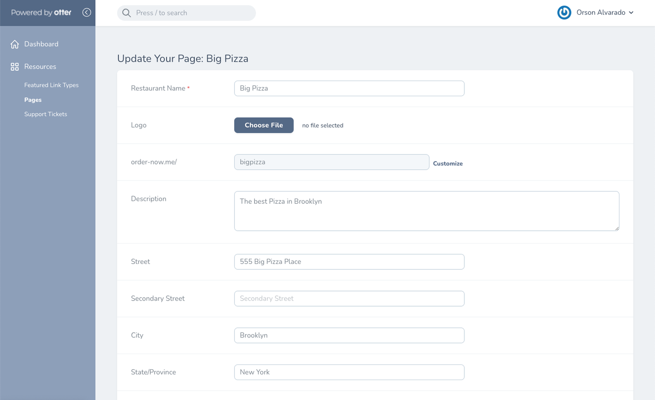Screen dimensions: 655x400
Task: Click the search magnifier icon
Action: (127, 13)
